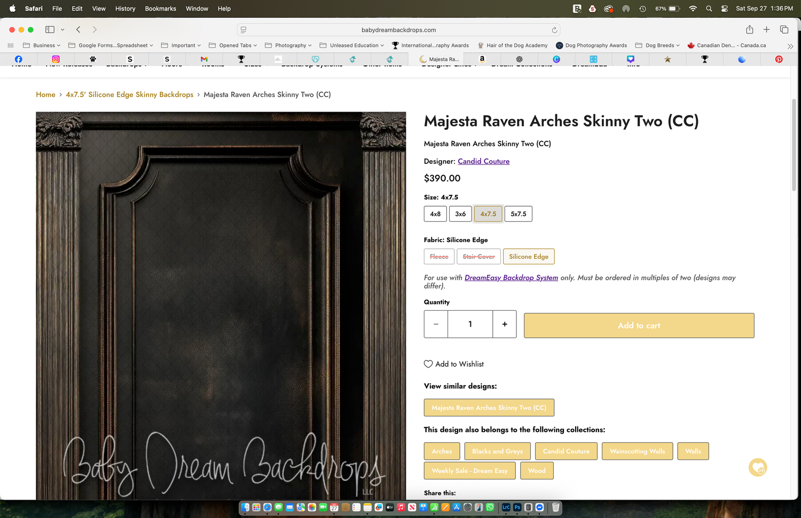Expand the Opened Tabs bookmarks folder
Screen dimensions: 801x518
(x=233, y=45)
